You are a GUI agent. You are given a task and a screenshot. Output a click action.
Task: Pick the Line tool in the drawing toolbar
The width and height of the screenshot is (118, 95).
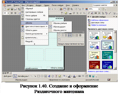pyautogui.click(x=31, y=76)
